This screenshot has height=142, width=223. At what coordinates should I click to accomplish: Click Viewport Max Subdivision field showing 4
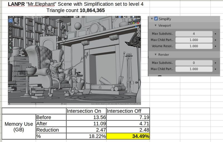194,34
